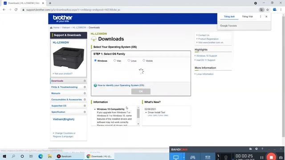Open Bandicam help question icon
285x160 pixels.
(x=262, y=149)
